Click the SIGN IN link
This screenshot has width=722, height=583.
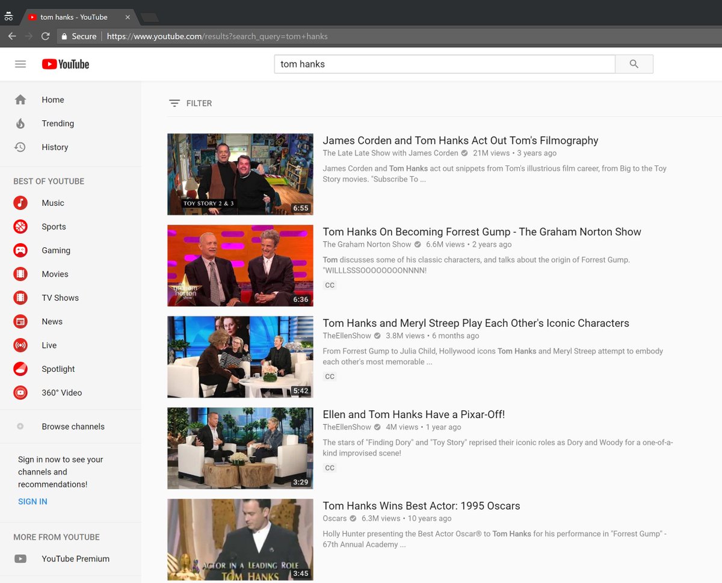pos(32,501)
